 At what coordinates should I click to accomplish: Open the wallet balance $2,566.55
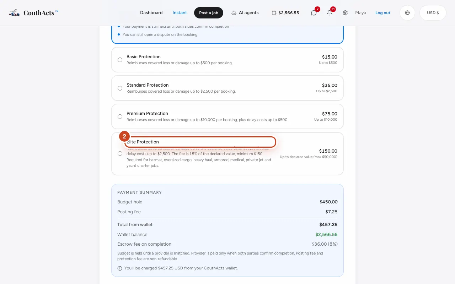pyautogui.click(x=285, y=13)
